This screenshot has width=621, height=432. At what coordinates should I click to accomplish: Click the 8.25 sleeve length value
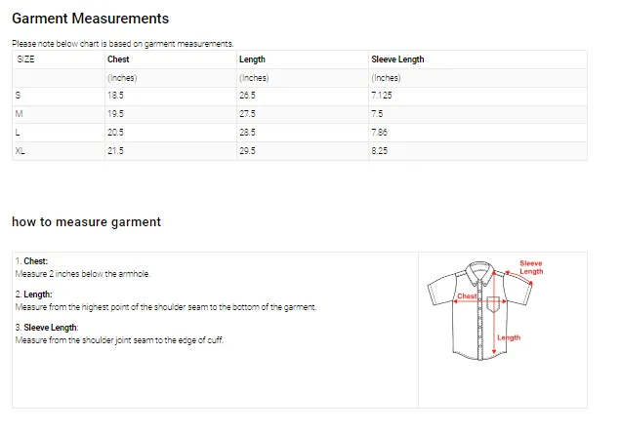tap(380, 151)
